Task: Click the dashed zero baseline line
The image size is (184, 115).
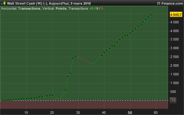Action: pos(84,101)
